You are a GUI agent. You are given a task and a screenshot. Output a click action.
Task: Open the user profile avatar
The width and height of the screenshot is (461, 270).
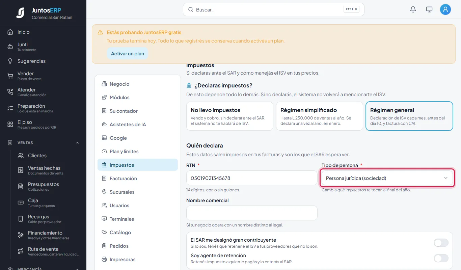pyautogui.click(x=445, y=9)
